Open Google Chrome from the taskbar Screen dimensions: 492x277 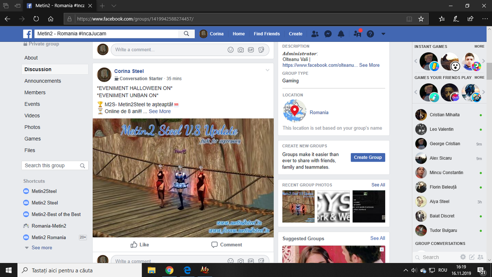[x=170, y=270]
